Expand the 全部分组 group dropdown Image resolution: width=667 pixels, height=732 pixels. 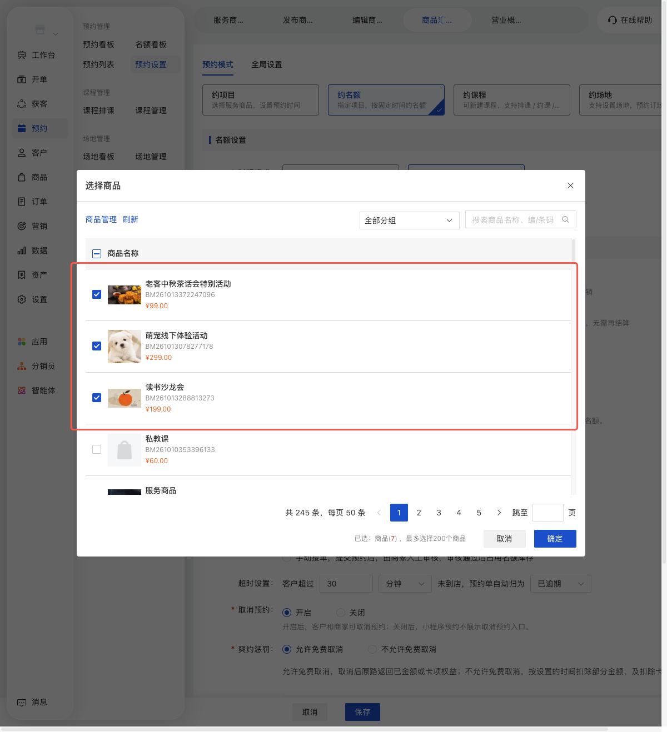(x=410, y=220)
